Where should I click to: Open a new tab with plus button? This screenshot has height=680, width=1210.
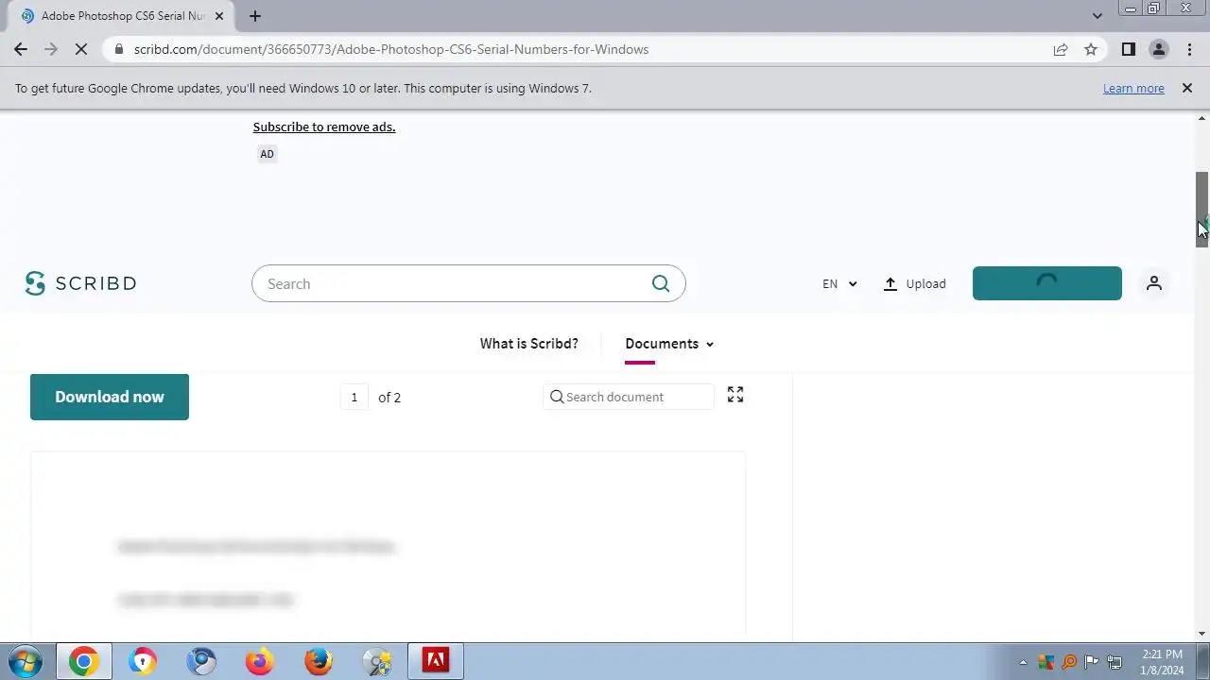pyautogui.click(x=254, y=16)
